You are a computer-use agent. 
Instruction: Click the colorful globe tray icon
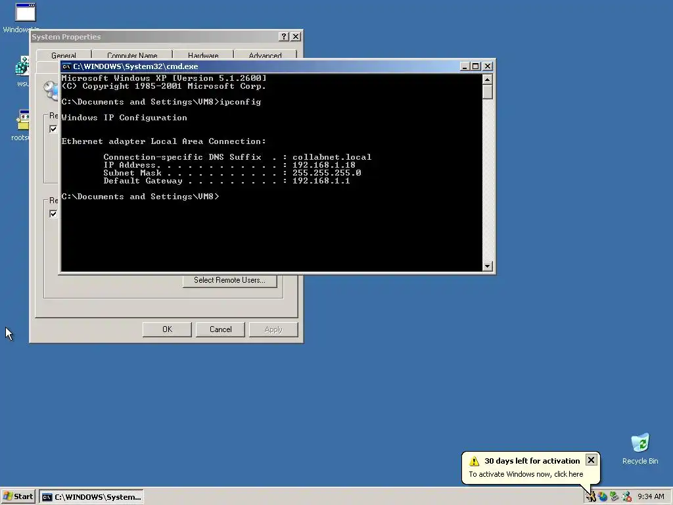(603, 497)
